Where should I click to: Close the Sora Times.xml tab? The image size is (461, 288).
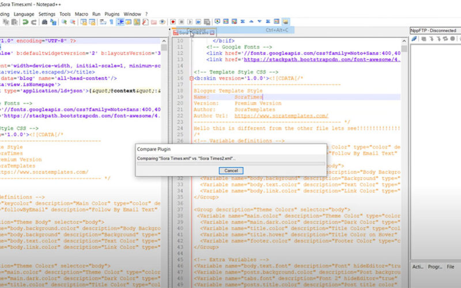click(212, 33)
